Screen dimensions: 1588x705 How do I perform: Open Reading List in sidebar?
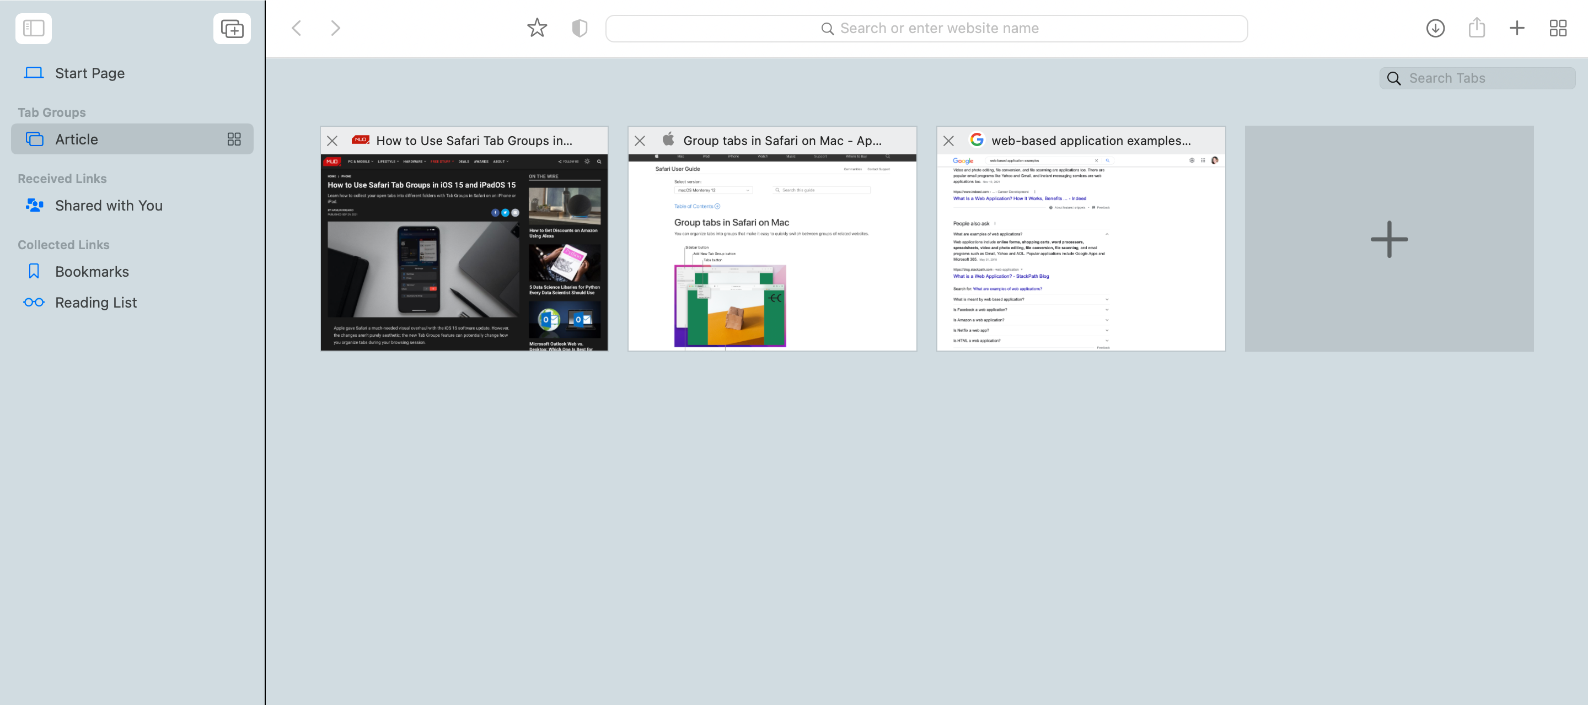point(96,301)
